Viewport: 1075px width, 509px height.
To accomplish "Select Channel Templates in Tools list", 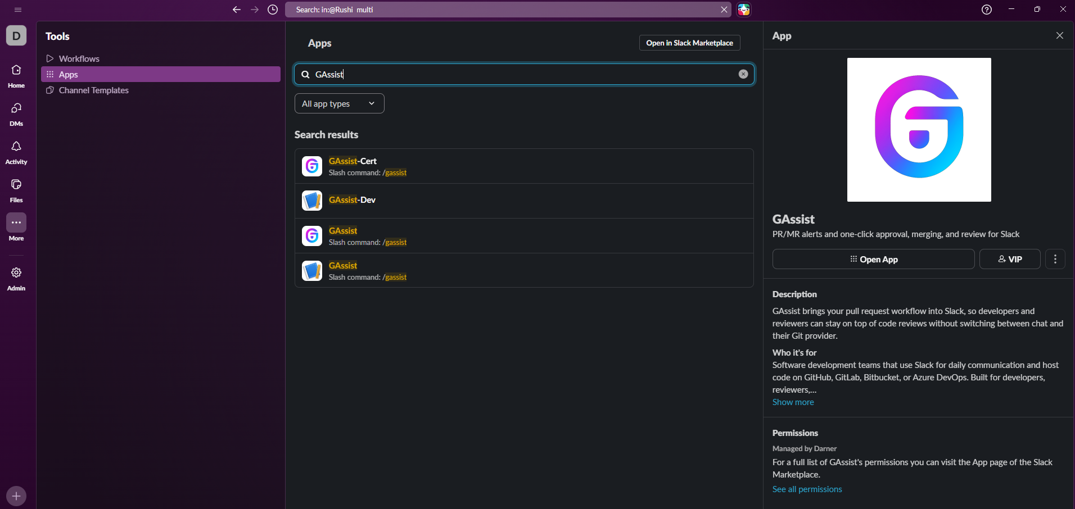I will (x=161, y=90).
